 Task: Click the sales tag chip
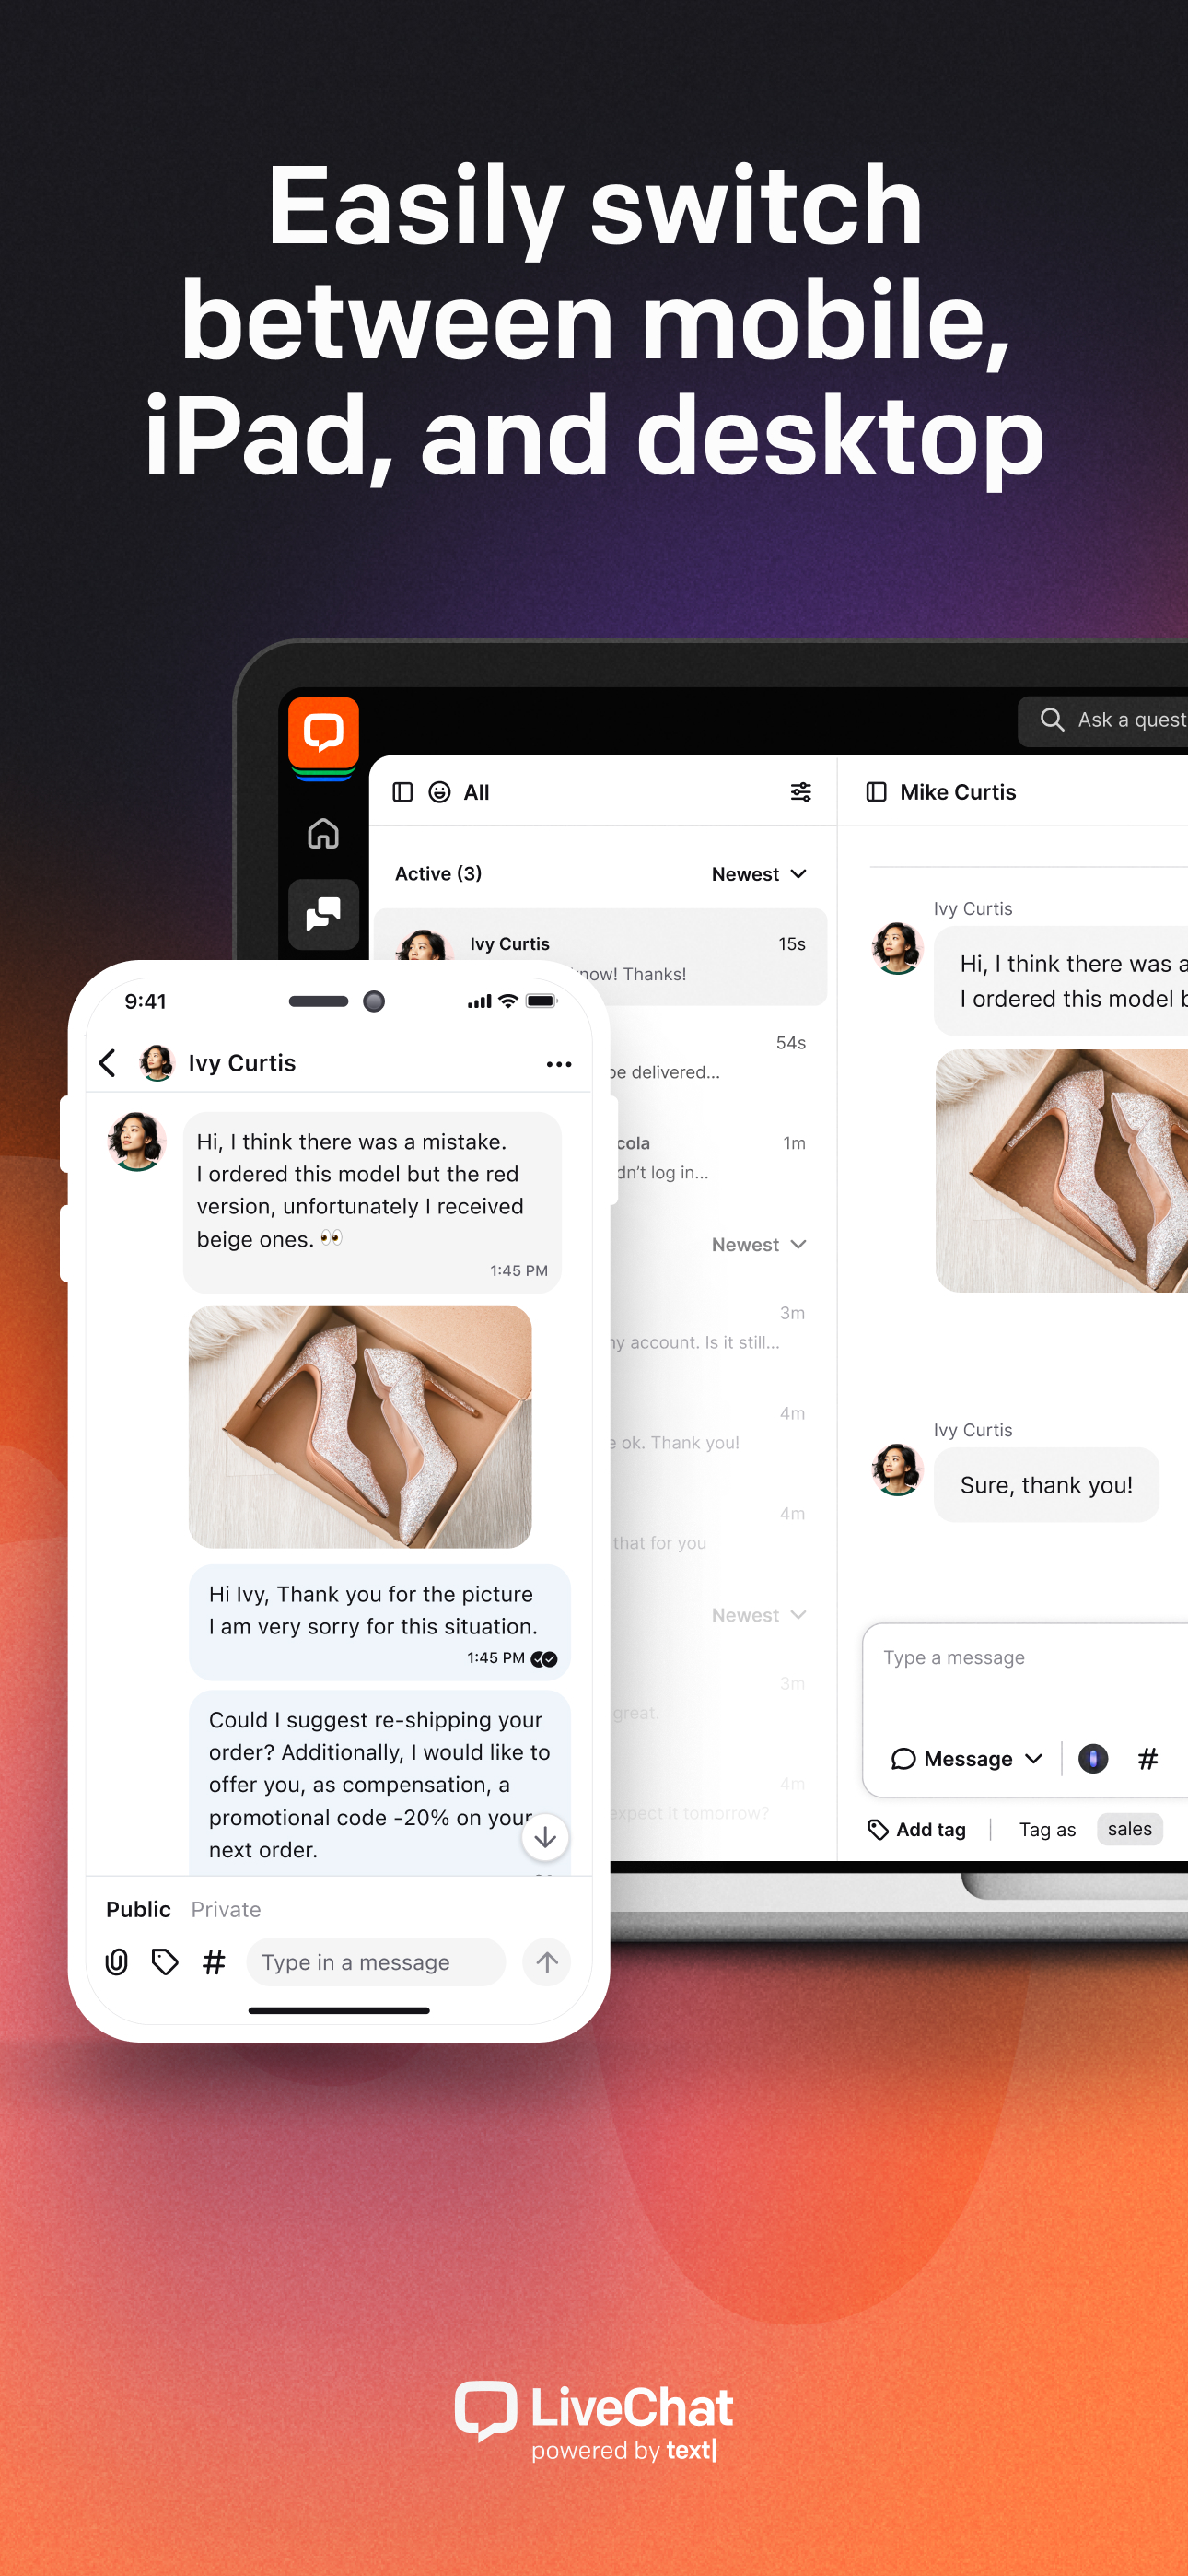[1129, 1829]
